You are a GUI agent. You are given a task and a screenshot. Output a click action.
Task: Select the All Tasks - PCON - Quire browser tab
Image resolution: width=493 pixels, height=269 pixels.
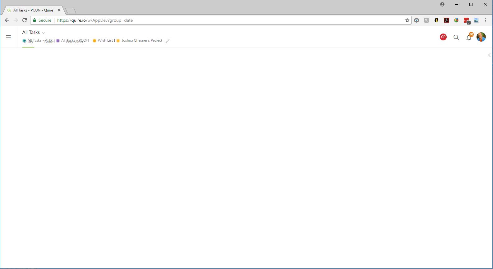34,10
